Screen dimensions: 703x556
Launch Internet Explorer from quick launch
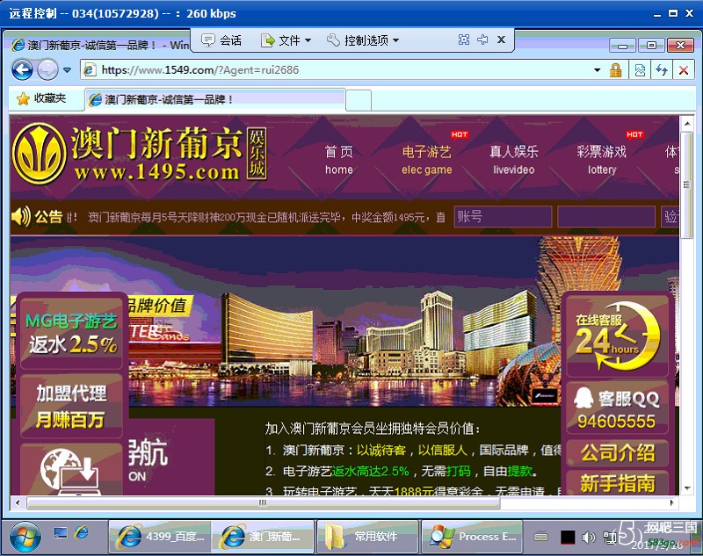point(82,532)
